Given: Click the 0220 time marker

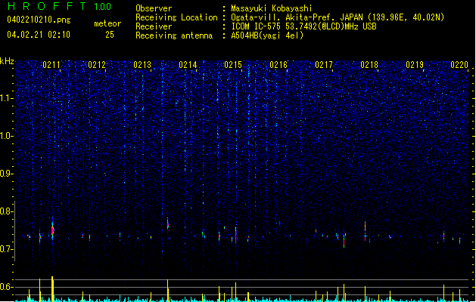Looking at the screenshot, I should coord(459,65).
